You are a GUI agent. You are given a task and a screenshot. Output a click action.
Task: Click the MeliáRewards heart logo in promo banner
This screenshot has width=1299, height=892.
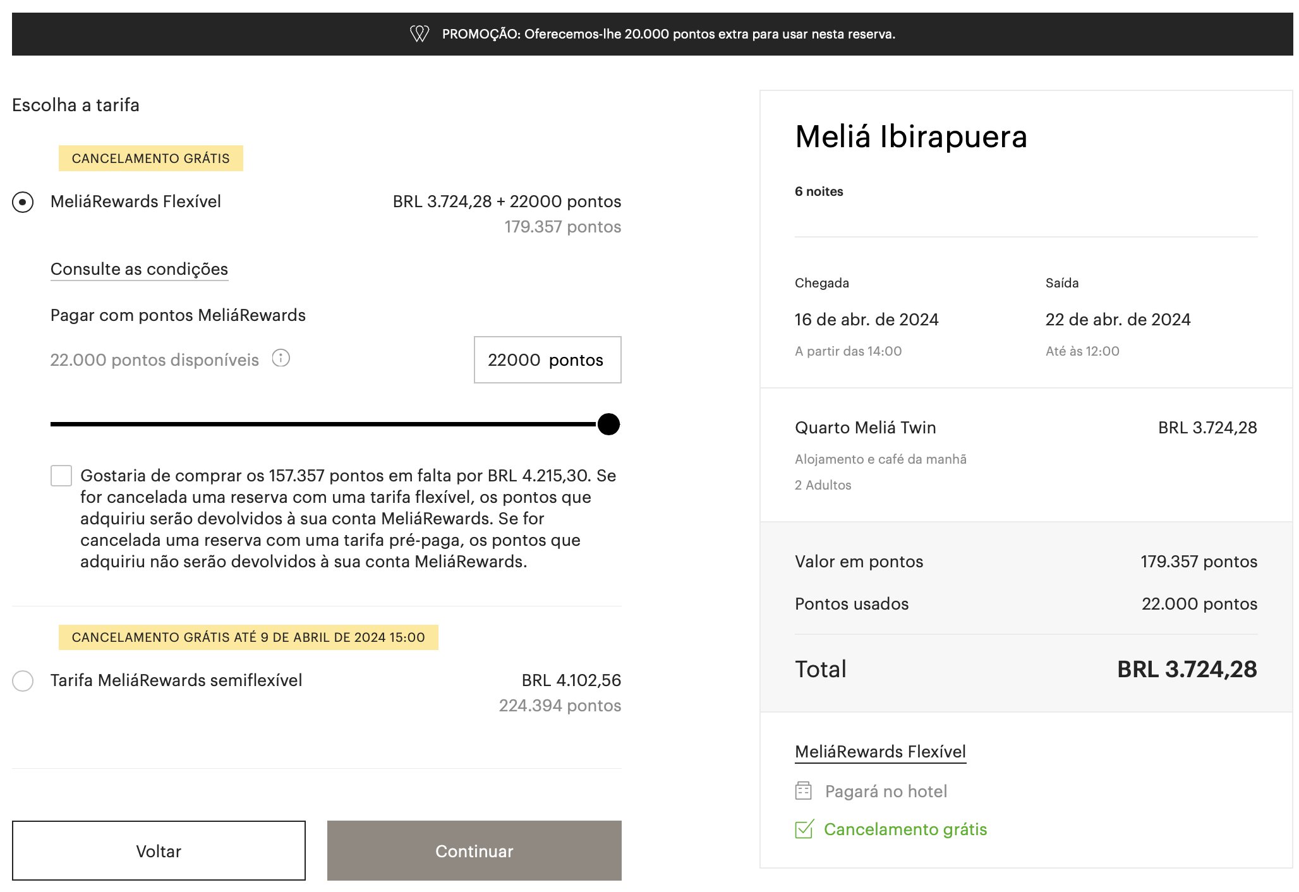[x=420, y=33]
